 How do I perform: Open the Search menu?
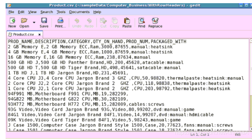tap(47, 12)
